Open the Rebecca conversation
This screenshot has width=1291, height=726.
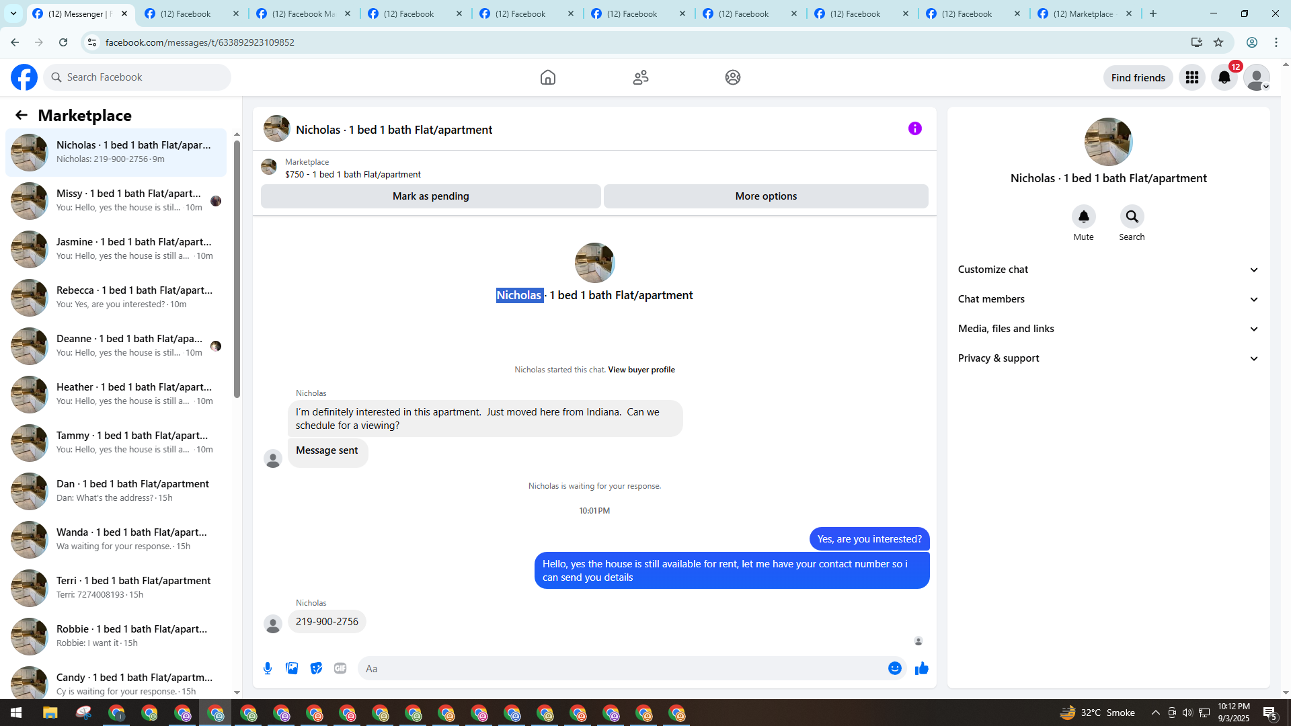point(116,298)
